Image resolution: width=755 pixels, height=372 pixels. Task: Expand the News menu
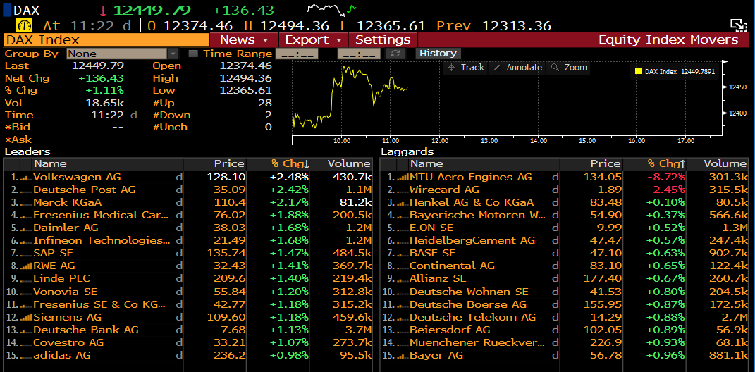click(244, 39)
